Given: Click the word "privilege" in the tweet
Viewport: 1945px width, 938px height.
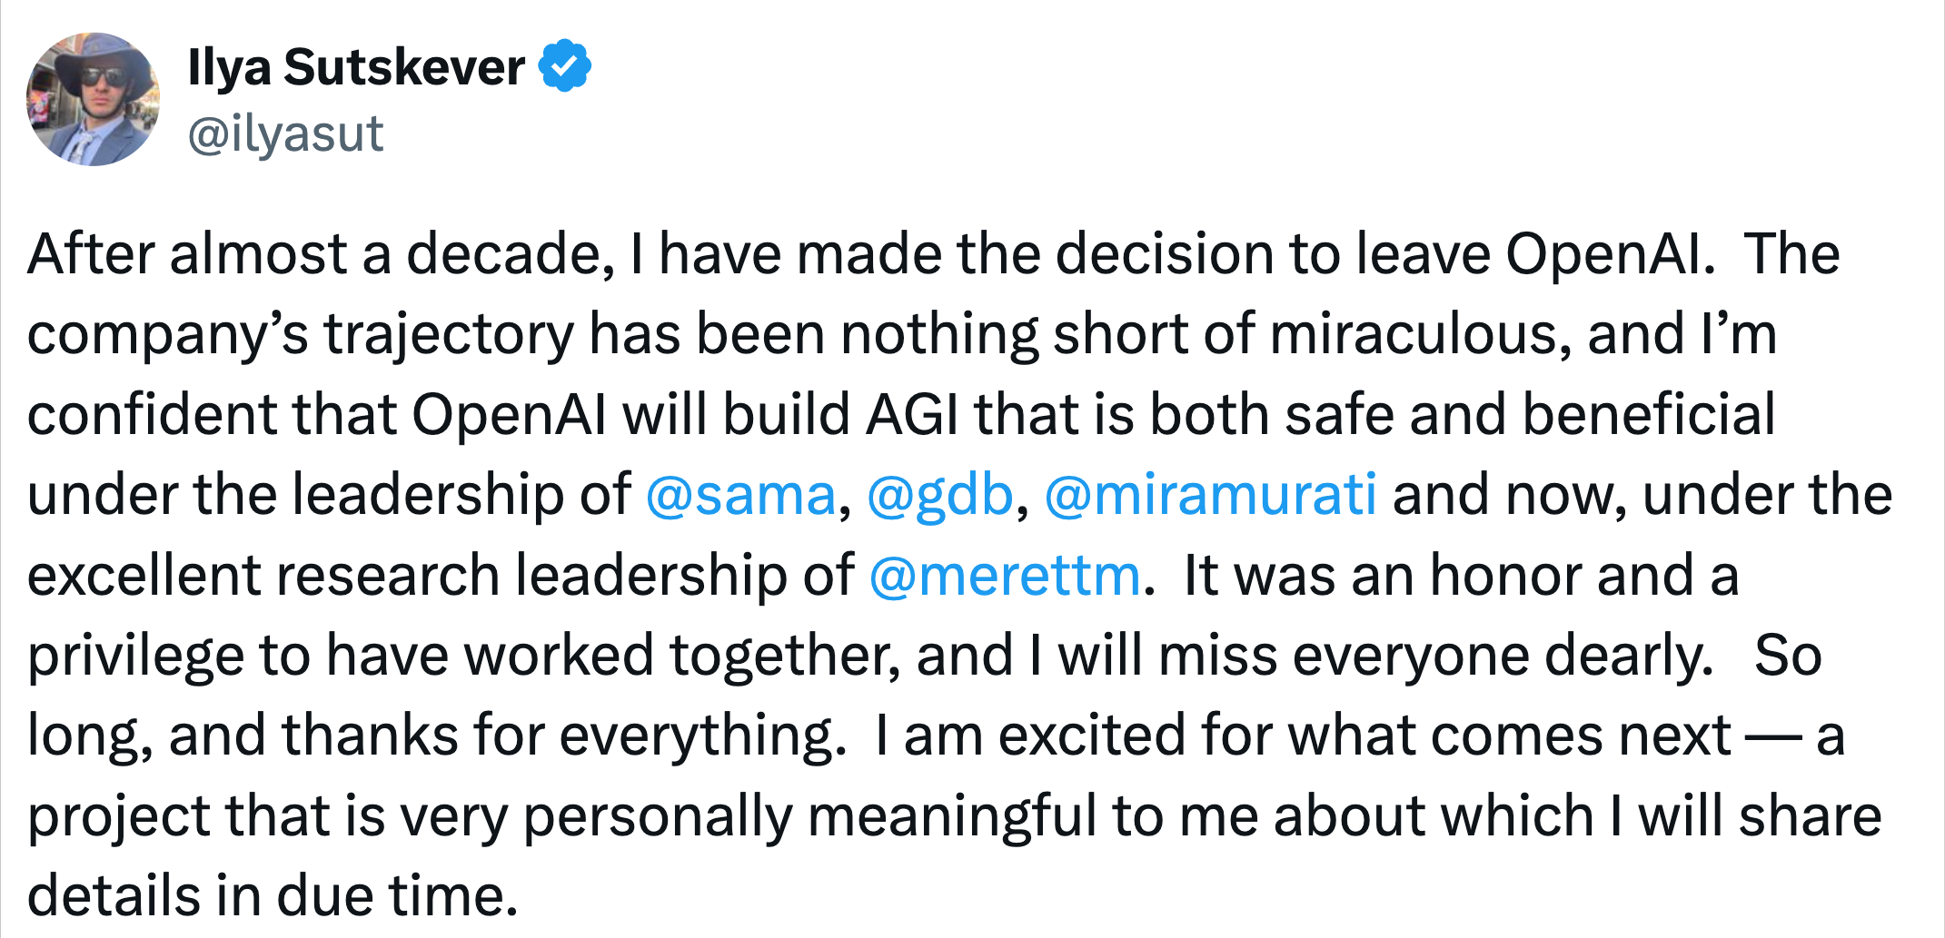Looking at the screenshot, I should tap(136, 657).
